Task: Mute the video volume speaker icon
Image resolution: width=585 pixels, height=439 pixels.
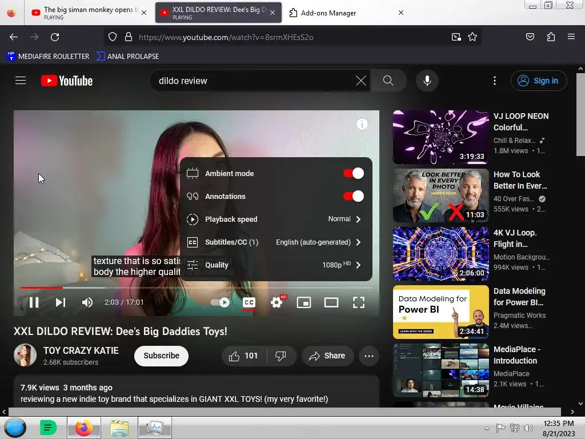Action: tap(87, 302)
